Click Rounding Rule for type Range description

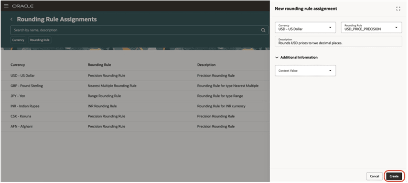tap(220, 96)
